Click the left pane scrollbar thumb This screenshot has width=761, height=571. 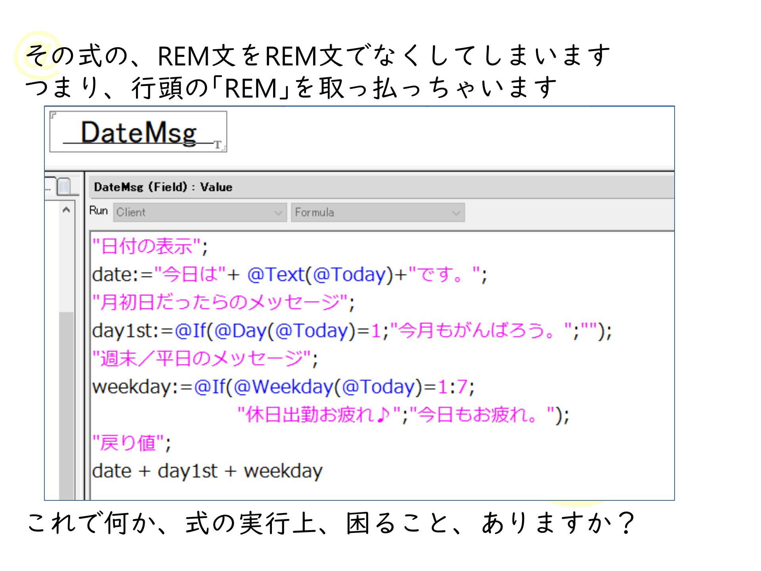pyautogui.click(x=66, y=405)
